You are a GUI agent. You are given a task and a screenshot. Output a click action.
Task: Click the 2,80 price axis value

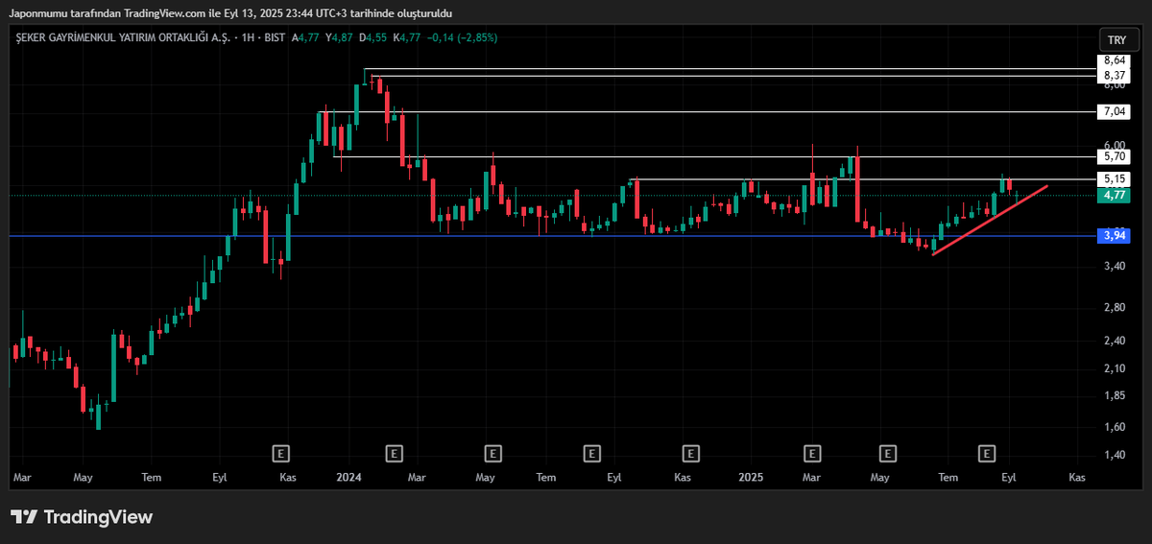1114,307
